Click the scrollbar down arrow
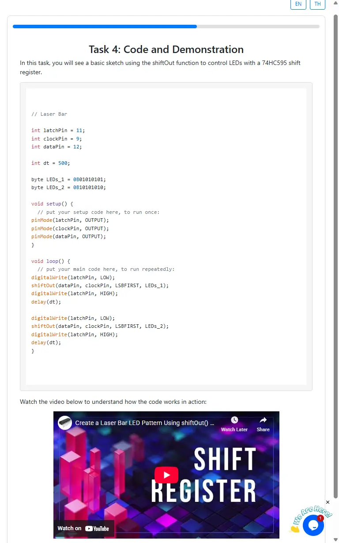The width and height of the screenshot is (339, 543). (335, 539)
